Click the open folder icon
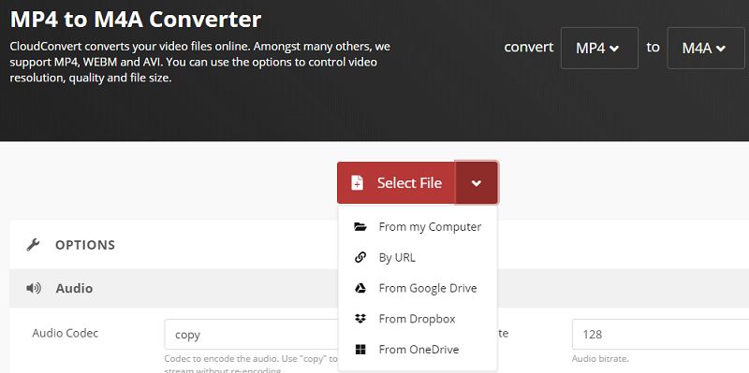749x373 pixels. (x=360, y=227)
